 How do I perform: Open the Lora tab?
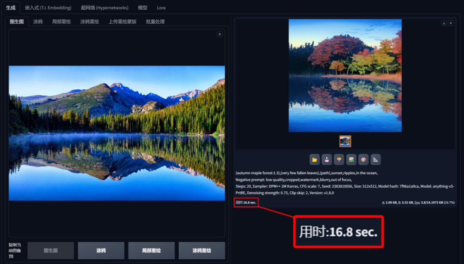(161, 8)
